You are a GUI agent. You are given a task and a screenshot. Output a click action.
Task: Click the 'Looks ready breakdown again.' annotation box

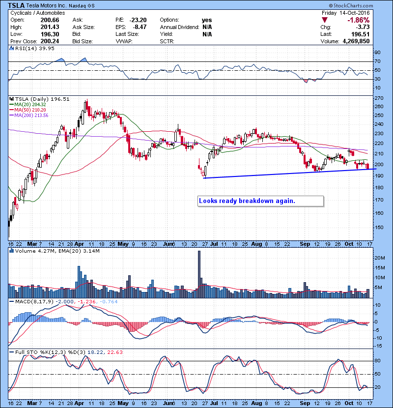[x=261, y=201]
